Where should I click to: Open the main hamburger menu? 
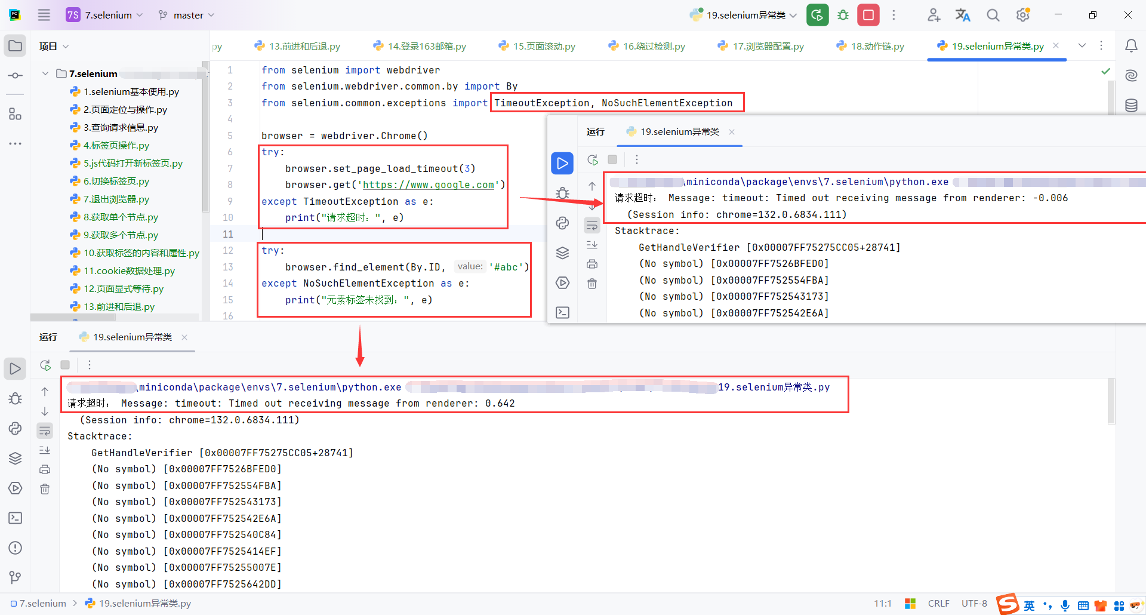coord(44,15)
